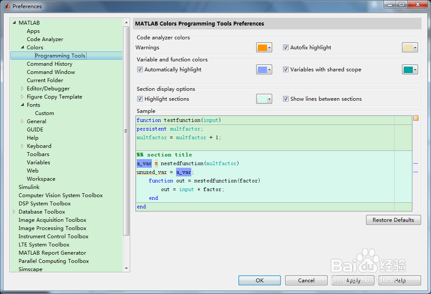Toggle Variables with shared scope checkbox
431x294 pixels.
(x=286, y=70)
